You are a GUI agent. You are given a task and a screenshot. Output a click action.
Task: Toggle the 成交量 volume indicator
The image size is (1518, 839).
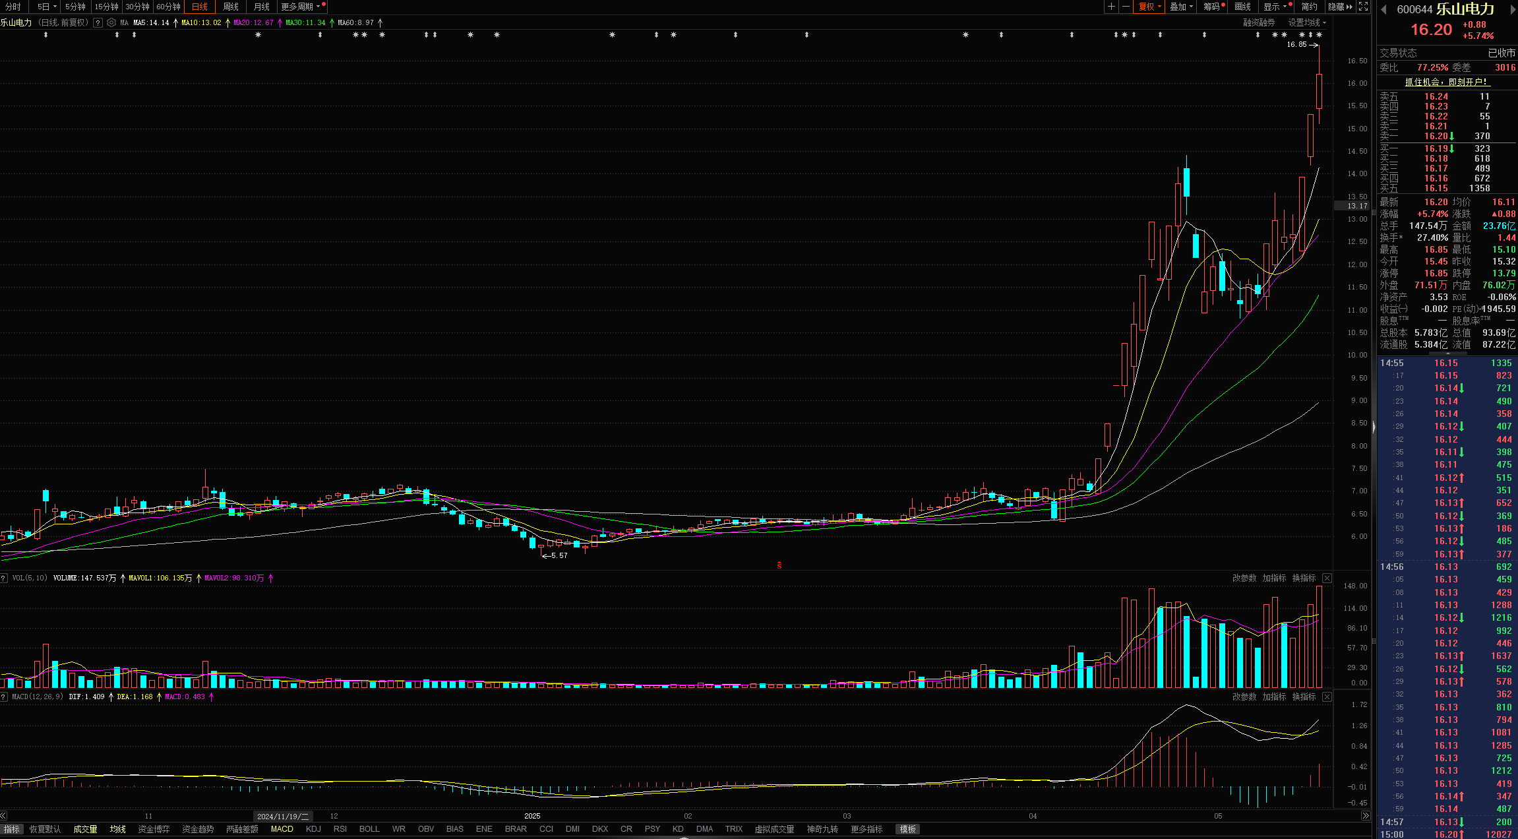85,829
